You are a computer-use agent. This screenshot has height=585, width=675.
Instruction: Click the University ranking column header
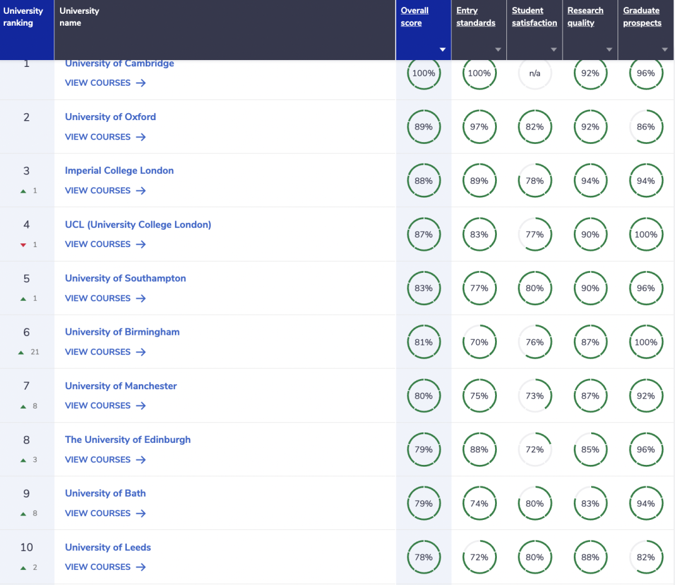pyautogui.click(x=23, y=17)
